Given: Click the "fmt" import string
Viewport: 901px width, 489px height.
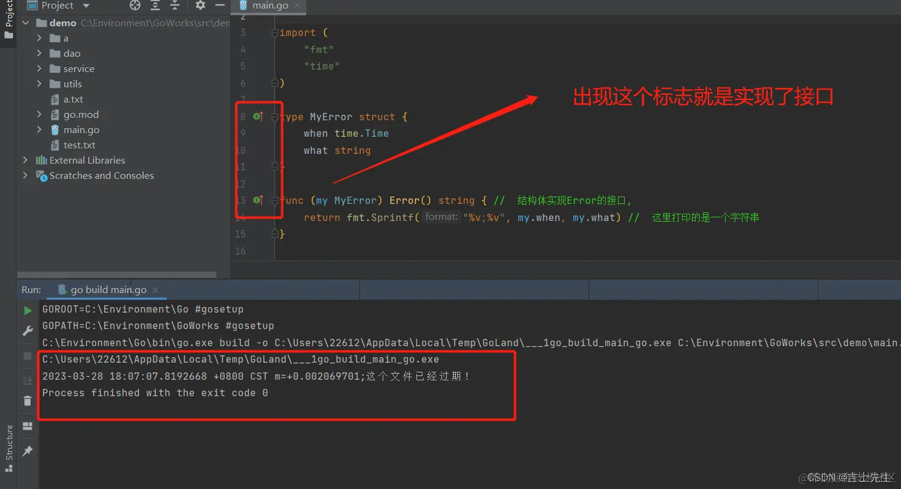Looking at the screenshot, I should tap(319, 49).
